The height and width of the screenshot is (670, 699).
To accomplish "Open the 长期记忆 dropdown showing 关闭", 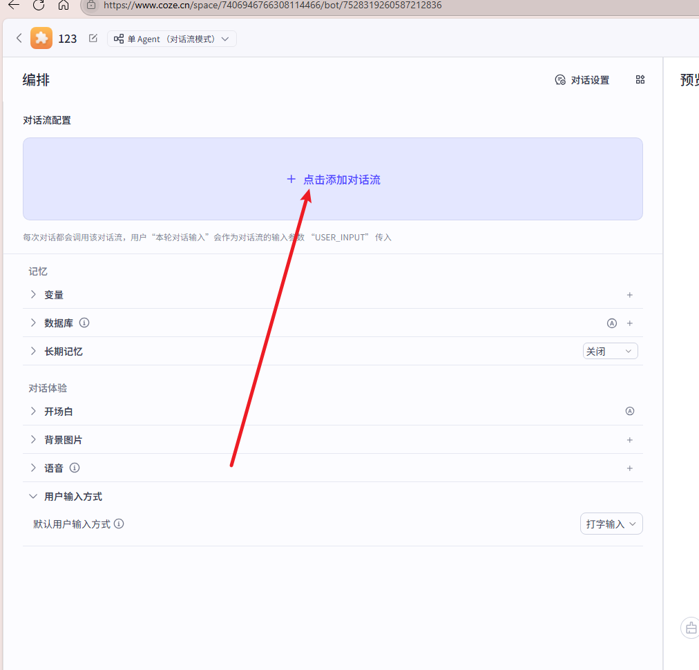I will (x=610, y=352).
